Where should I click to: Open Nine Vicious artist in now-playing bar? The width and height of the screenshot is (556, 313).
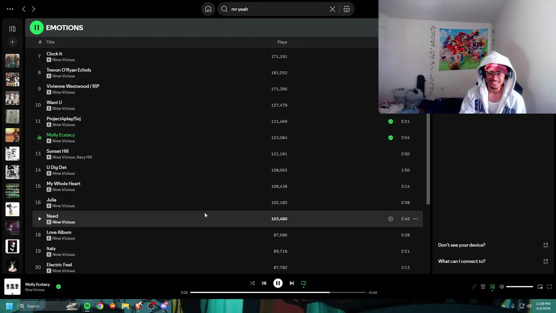(35, 290)
